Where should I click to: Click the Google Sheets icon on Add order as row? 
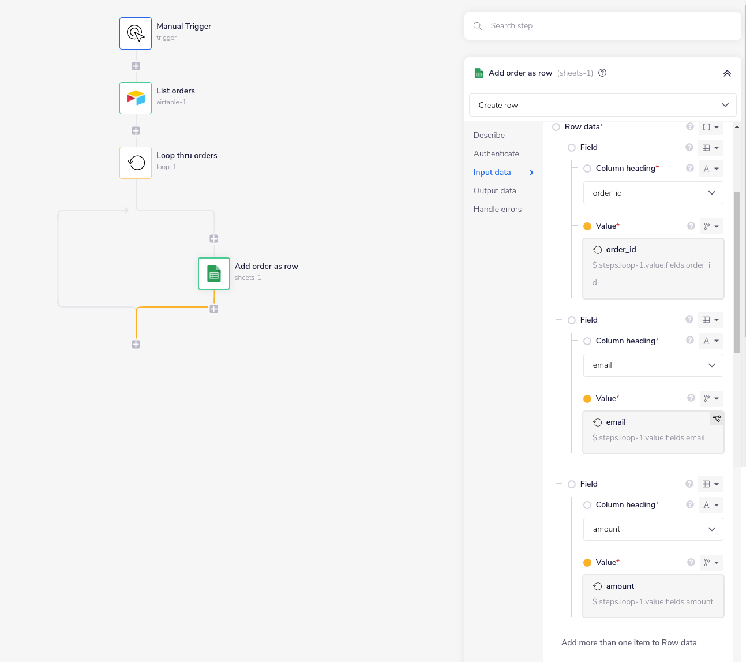(213, 273)
